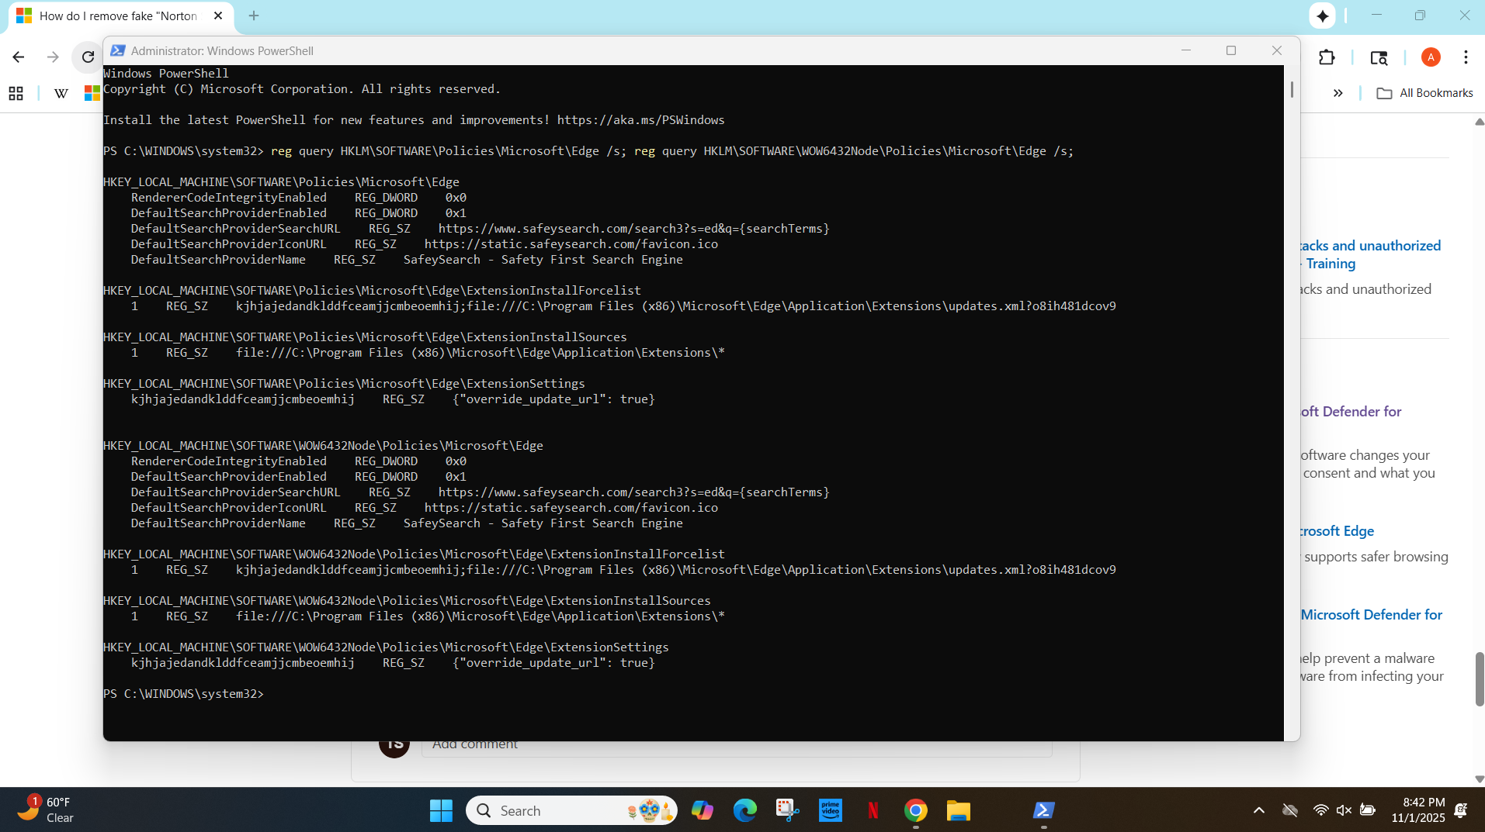Viewport: 1485px width, 832px height.
Task: Open 'Microsoft Defender for' link in sidebar
Action: coord(1372,615)
